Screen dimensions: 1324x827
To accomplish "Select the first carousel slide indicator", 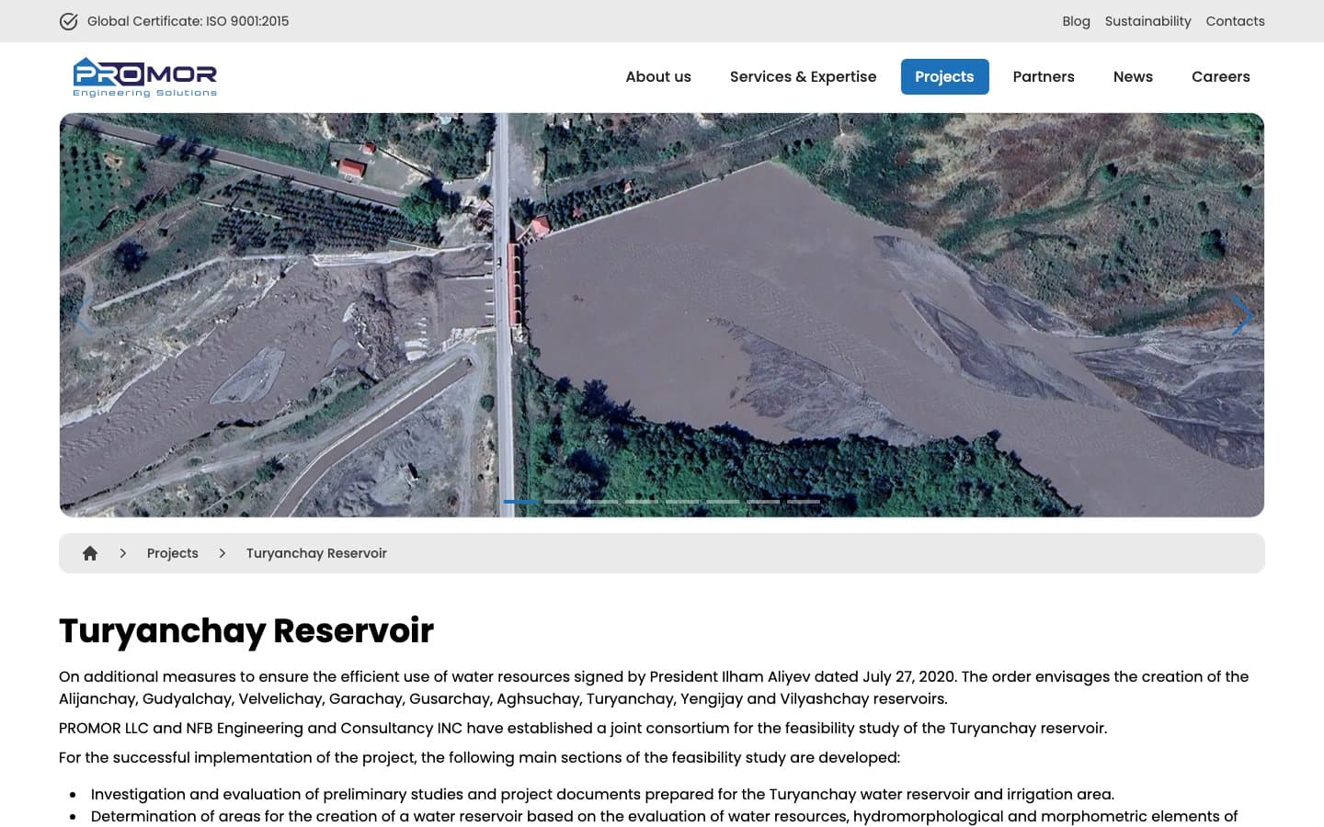I will [x=520, y=502].
